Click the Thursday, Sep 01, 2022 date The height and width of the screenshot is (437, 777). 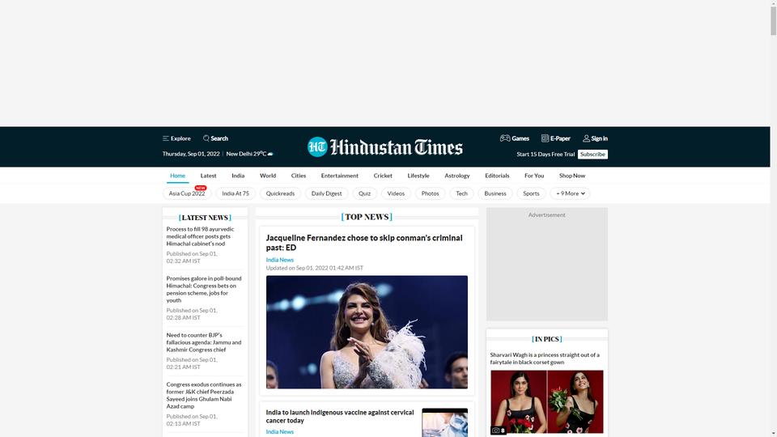(x=191, y=154)
